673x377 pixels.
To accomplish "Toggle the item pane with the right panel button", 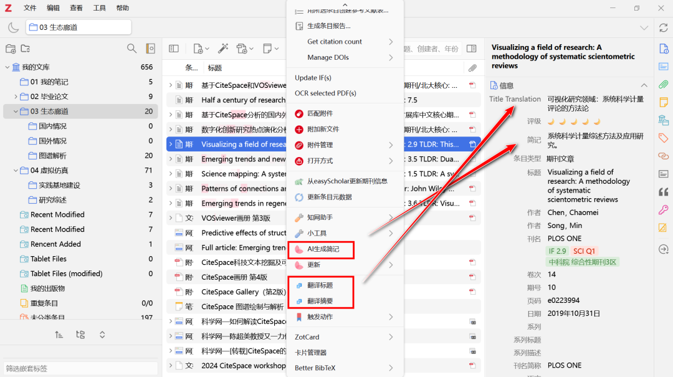I will point(472,49).
